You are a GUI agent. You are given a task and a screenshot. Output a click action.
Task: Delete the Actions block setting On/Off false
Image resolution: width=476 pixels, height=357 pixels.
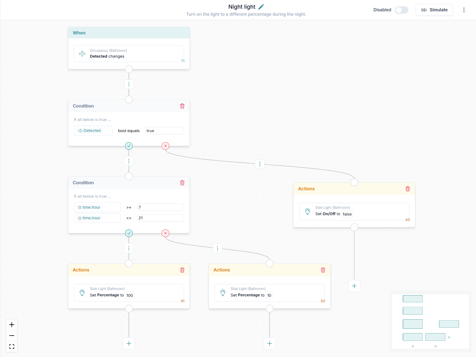408,189
